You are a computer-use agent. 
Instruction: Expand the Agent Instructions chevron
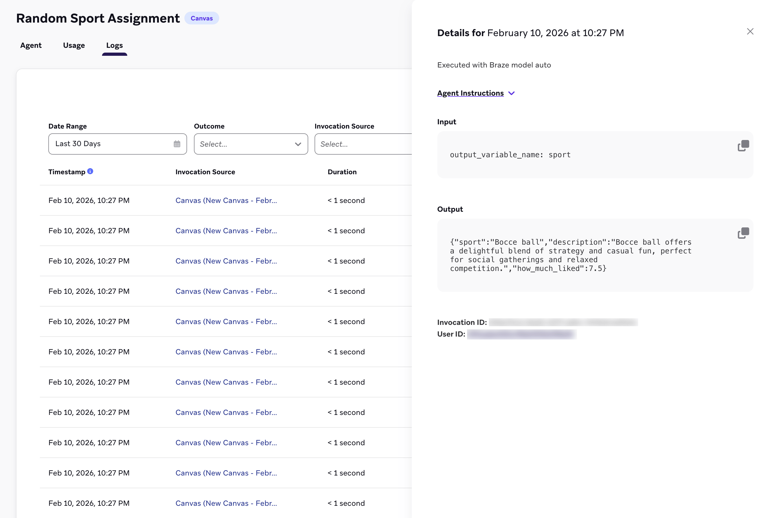tap(511, 93)
